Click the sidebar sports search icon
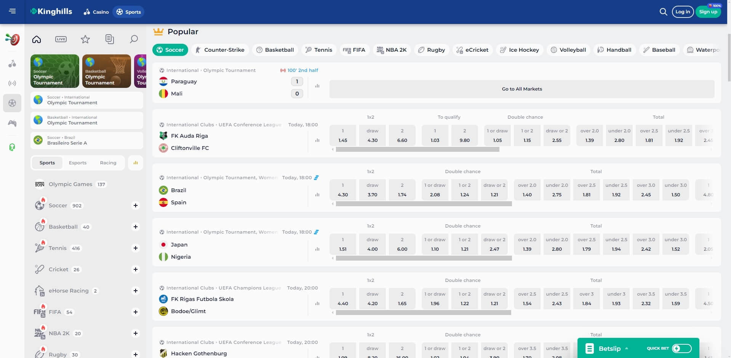The image size is (731, 358). 134,39
